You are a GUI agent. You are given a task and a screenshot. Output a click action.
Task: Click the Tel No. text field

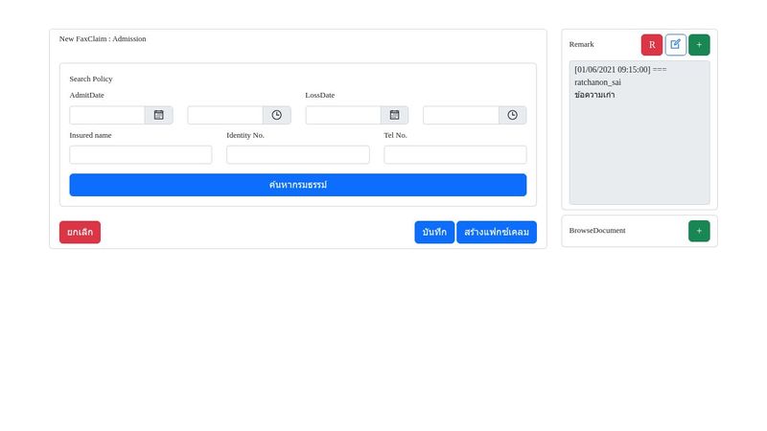coord(454,155)
